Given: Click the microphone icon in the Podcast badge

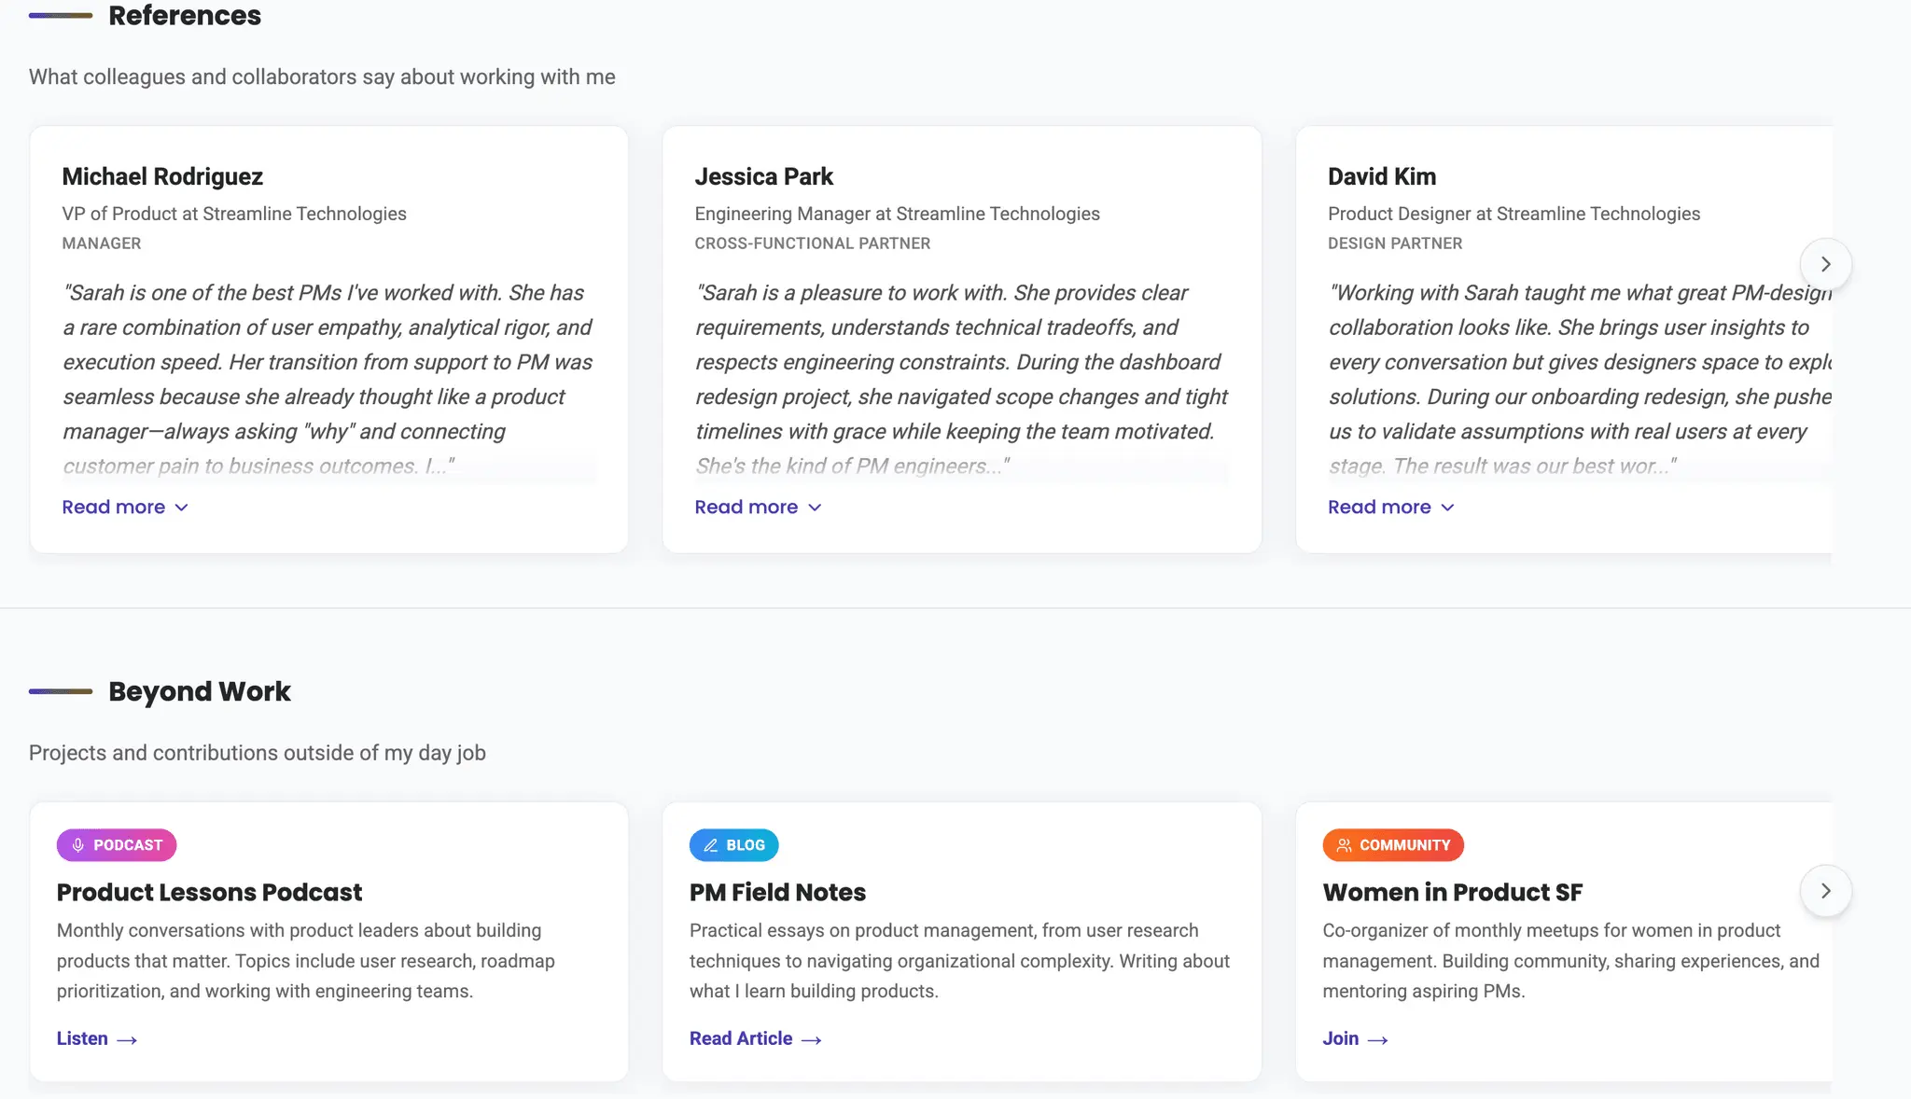Looking at the screenshot, I should tap(78, 845).
